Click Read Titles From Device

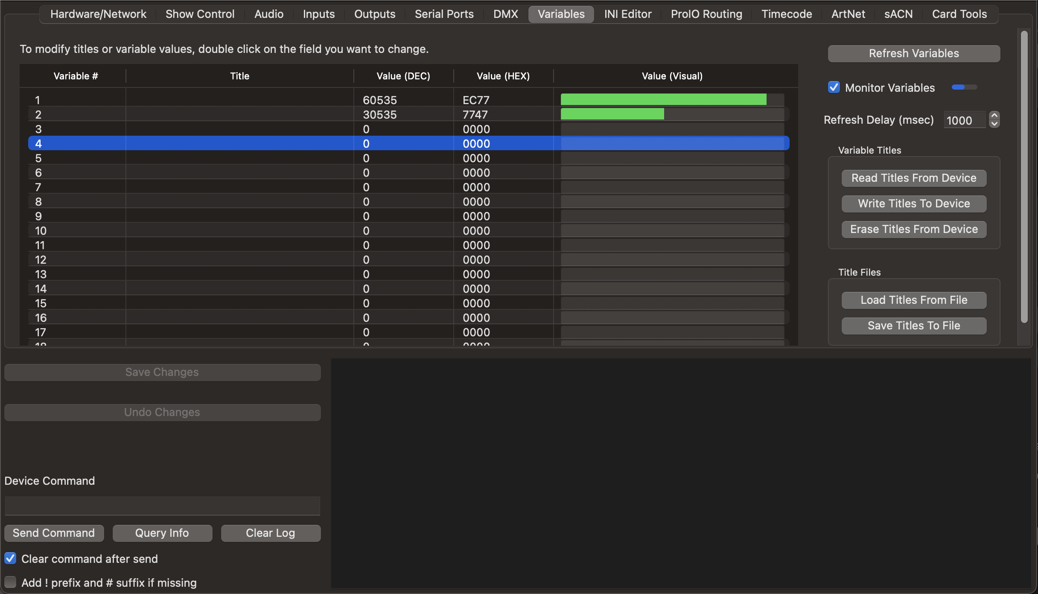pyautogui.click(x=914, y=178)
